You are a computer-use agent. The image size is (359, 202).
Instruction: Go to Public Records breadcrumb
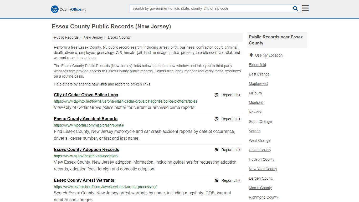pos(66,37)
